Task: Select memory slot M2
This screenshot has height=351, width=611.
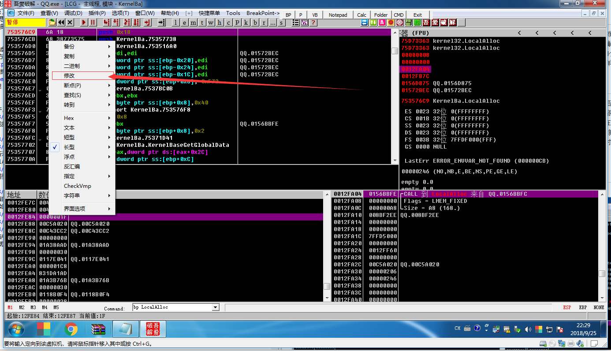Action: pos(22,307)
